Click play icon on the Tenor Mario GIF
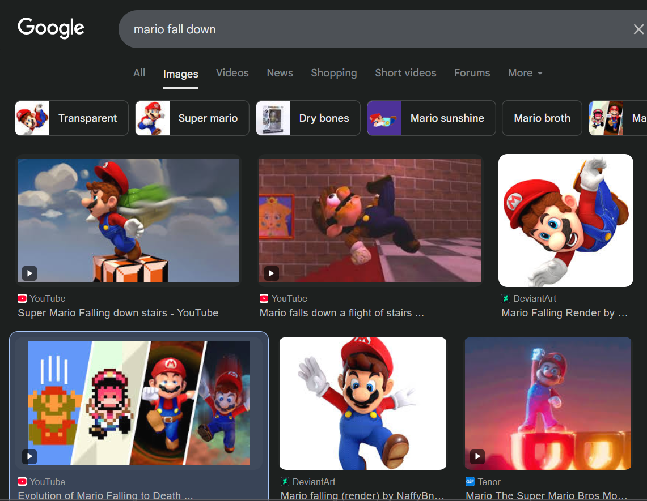 pyautogui.click(x=477, y=456)
